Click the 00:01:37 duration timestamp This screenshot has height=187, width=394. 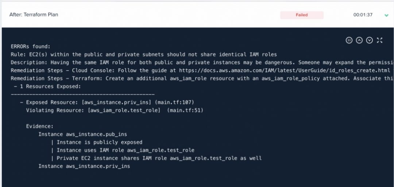(x=363, y=15)
